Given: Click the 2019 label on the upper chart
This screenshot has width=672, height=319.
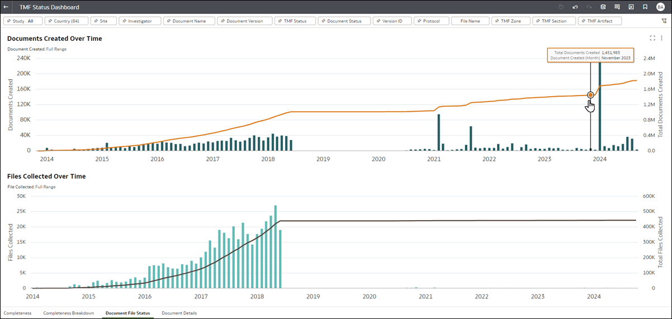Looking at the screenshot, I should (x=324, y=159).
